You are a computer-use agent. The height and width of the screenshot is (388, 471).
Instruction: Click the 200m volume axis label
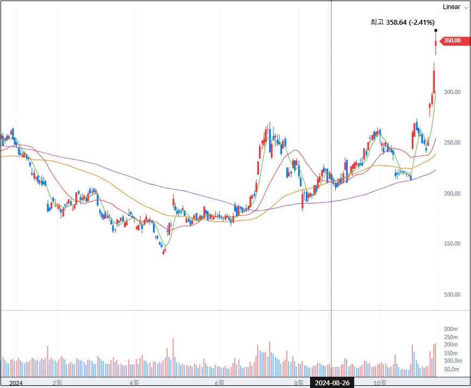pos(451,344)
